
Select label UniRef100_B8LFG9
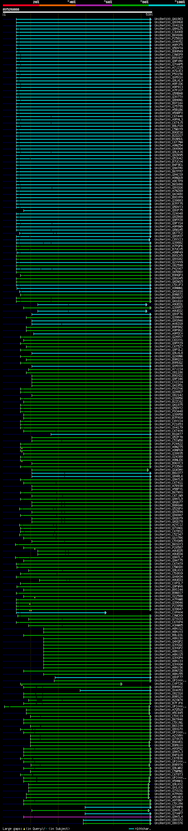[x=169, y=126]
